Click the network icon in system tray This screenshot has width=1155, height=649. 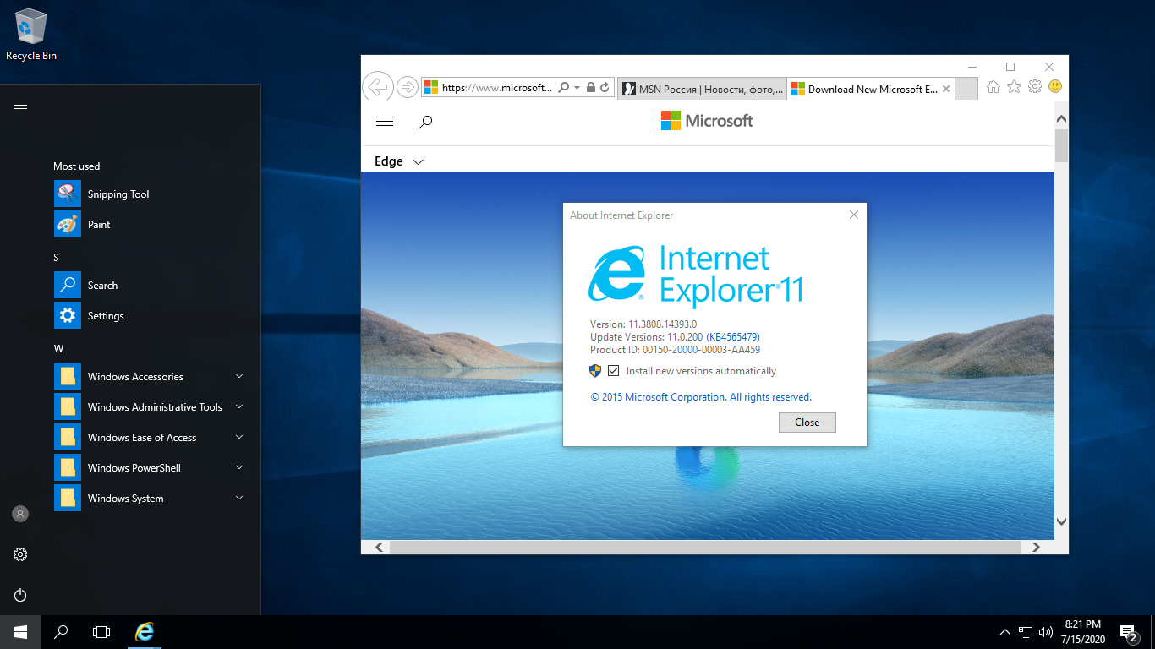tap(1026, 632)
